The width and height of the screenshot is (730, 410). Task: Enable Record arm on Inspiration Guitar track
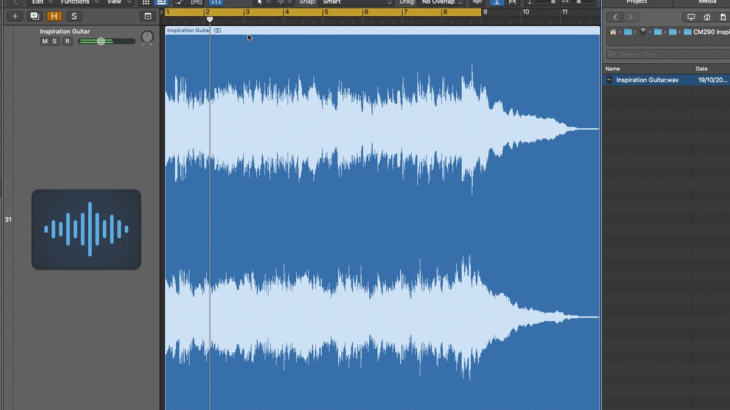pyautogui.click(x=69, y=41)
